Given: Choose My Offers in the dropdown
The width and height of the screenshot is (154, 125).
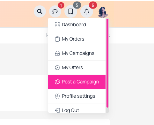Looking at the screenshot, I should (77, 68).
